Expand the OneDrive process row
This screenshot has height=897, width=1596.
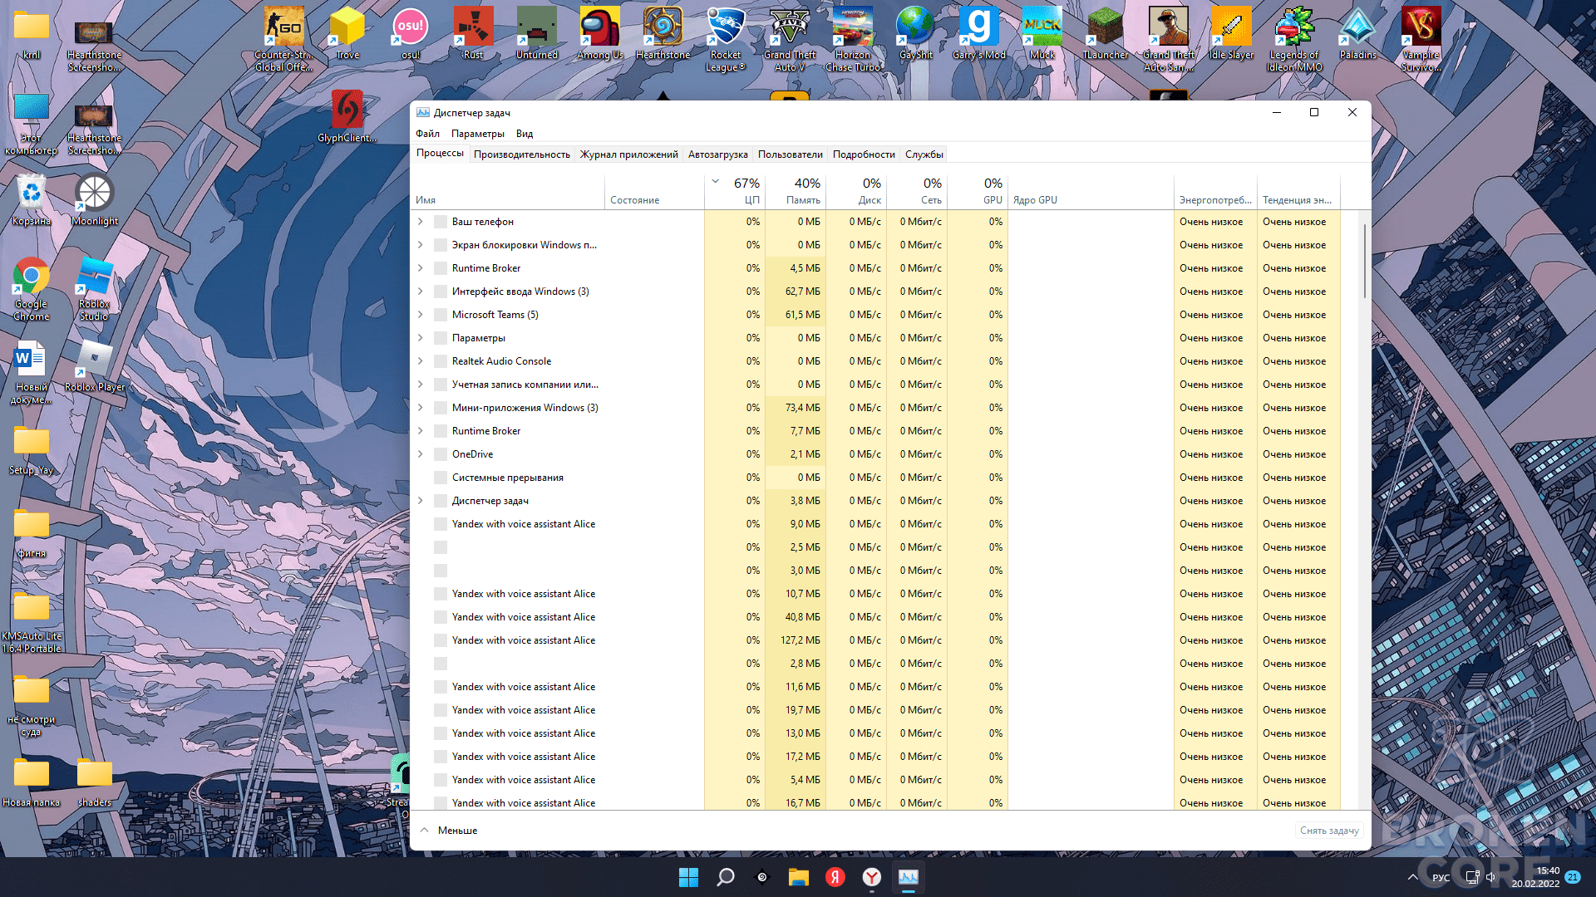click(421, 454)
